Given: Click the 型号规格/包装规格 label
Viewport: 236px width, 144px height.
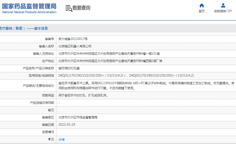Looking at the screenshot, I should click(x=41, y=76).
